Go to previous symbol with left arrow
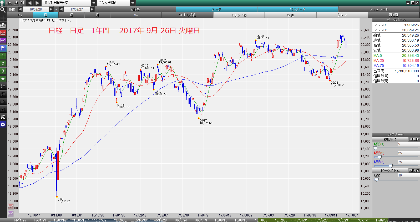This screenshot has width=420, height=222. pos(29,3)
